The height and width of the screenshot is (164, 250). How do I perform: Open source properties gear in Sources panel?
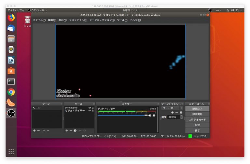tap(75, 130)
